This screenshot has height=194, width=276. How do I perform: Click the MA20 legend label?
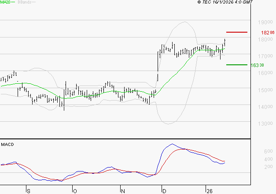[5, 2]
